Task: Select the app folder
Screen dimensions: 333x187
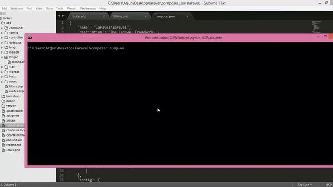Action: click(9, 23)
